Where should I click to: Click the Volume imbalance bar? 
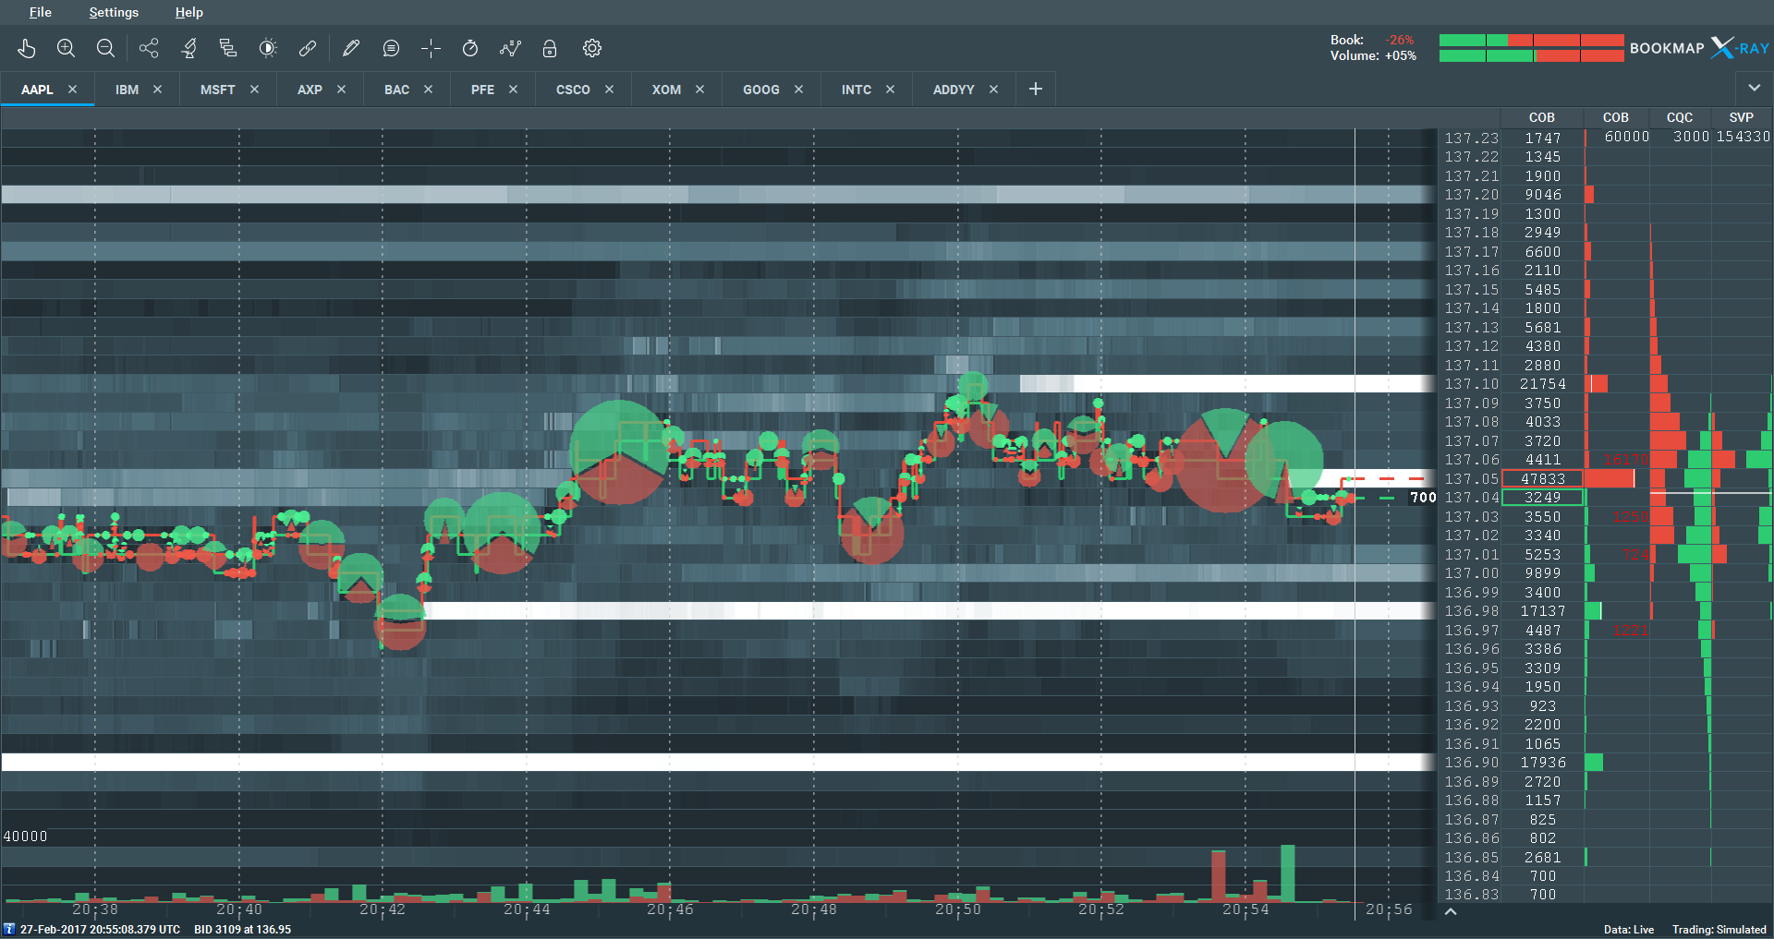pyautogui.click(x=1531, y=56)
